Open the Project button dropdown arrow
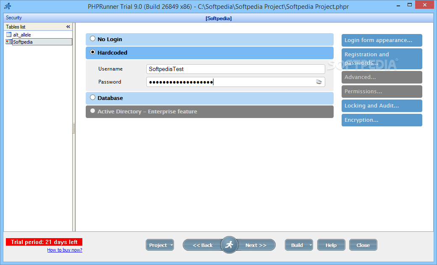The image size is (437, 265). point(171,245)
